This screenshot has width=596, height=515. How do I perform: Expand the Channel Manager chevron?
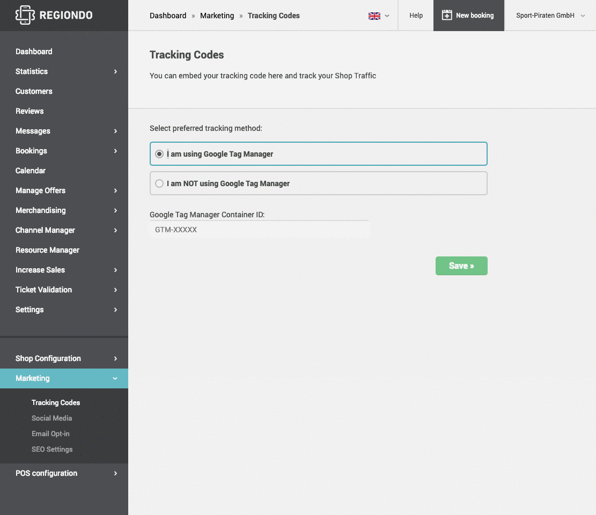(x=115, y=230)
